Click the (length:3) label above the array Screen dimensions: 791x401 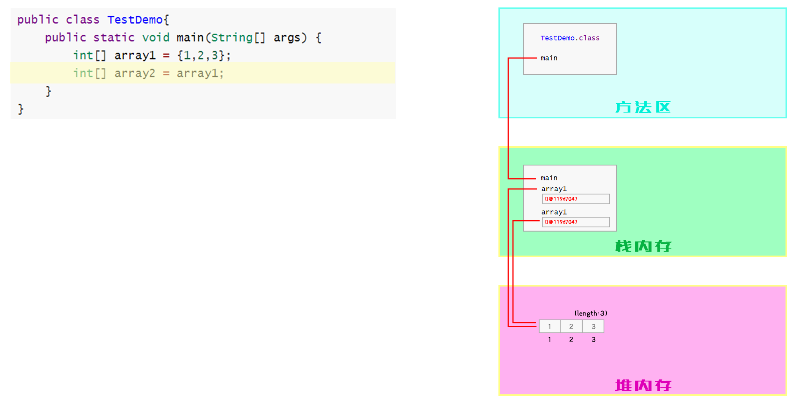pos(590,313)
